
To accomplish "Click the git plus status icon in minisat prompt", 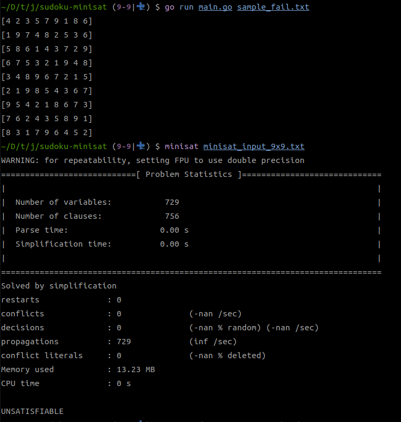I will (x=140, y=146).
